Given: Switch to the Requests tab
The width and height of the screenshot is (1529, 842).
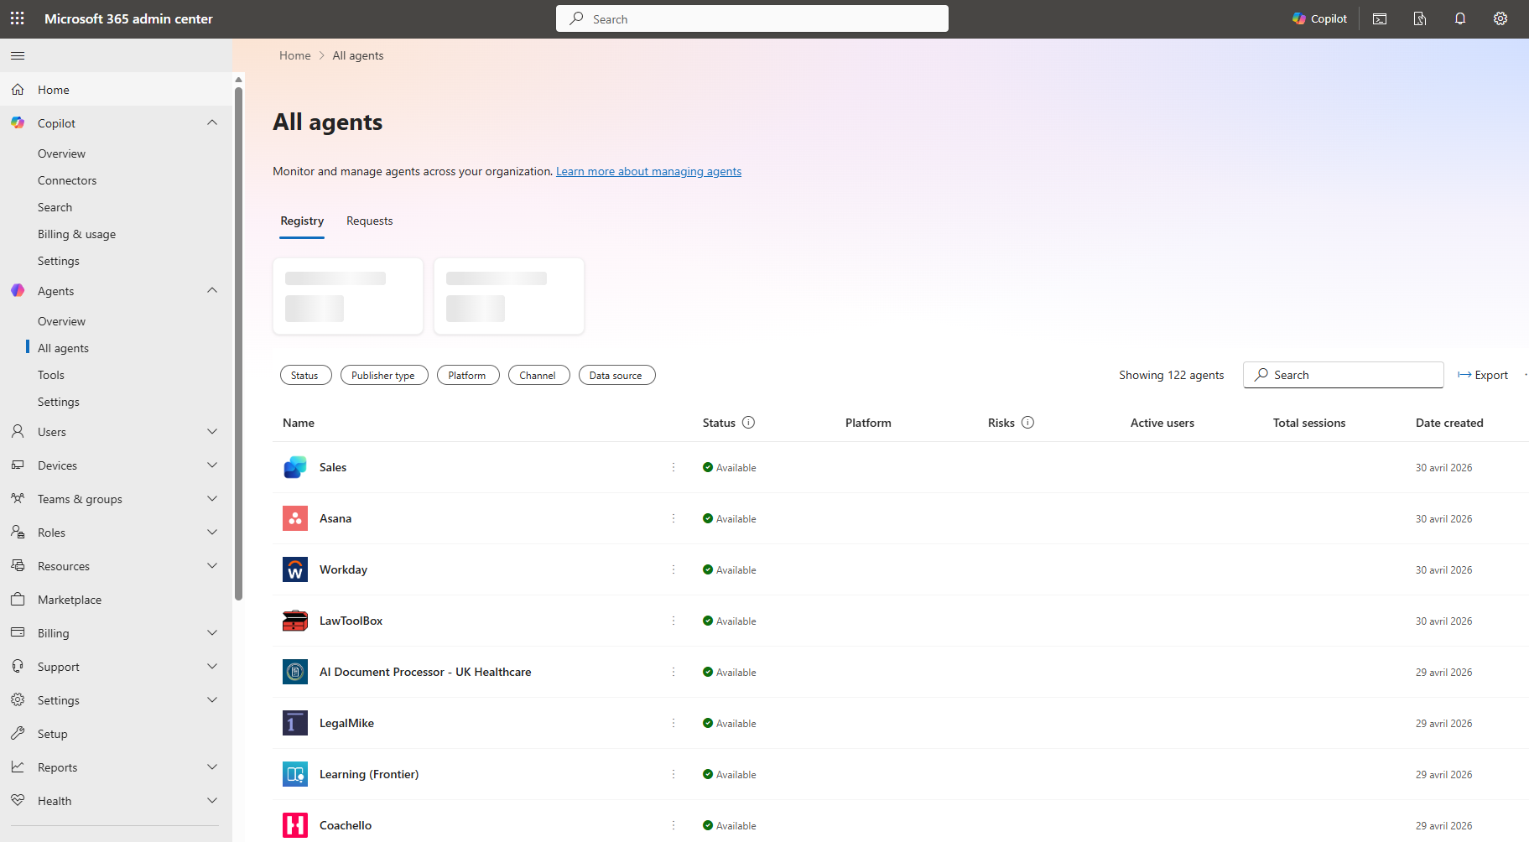Looking at the screenshot, I should click(369, 221).
